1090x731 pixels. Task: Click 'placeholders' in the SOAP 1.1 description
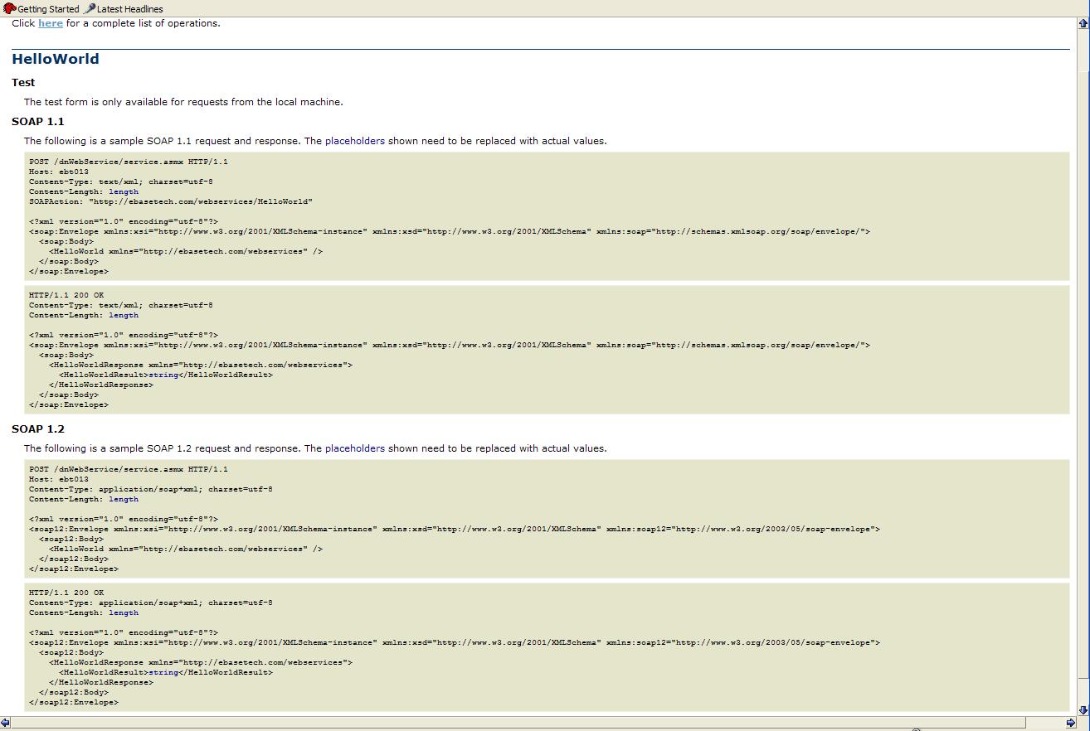pyautogui.click(x=354, y=141)
